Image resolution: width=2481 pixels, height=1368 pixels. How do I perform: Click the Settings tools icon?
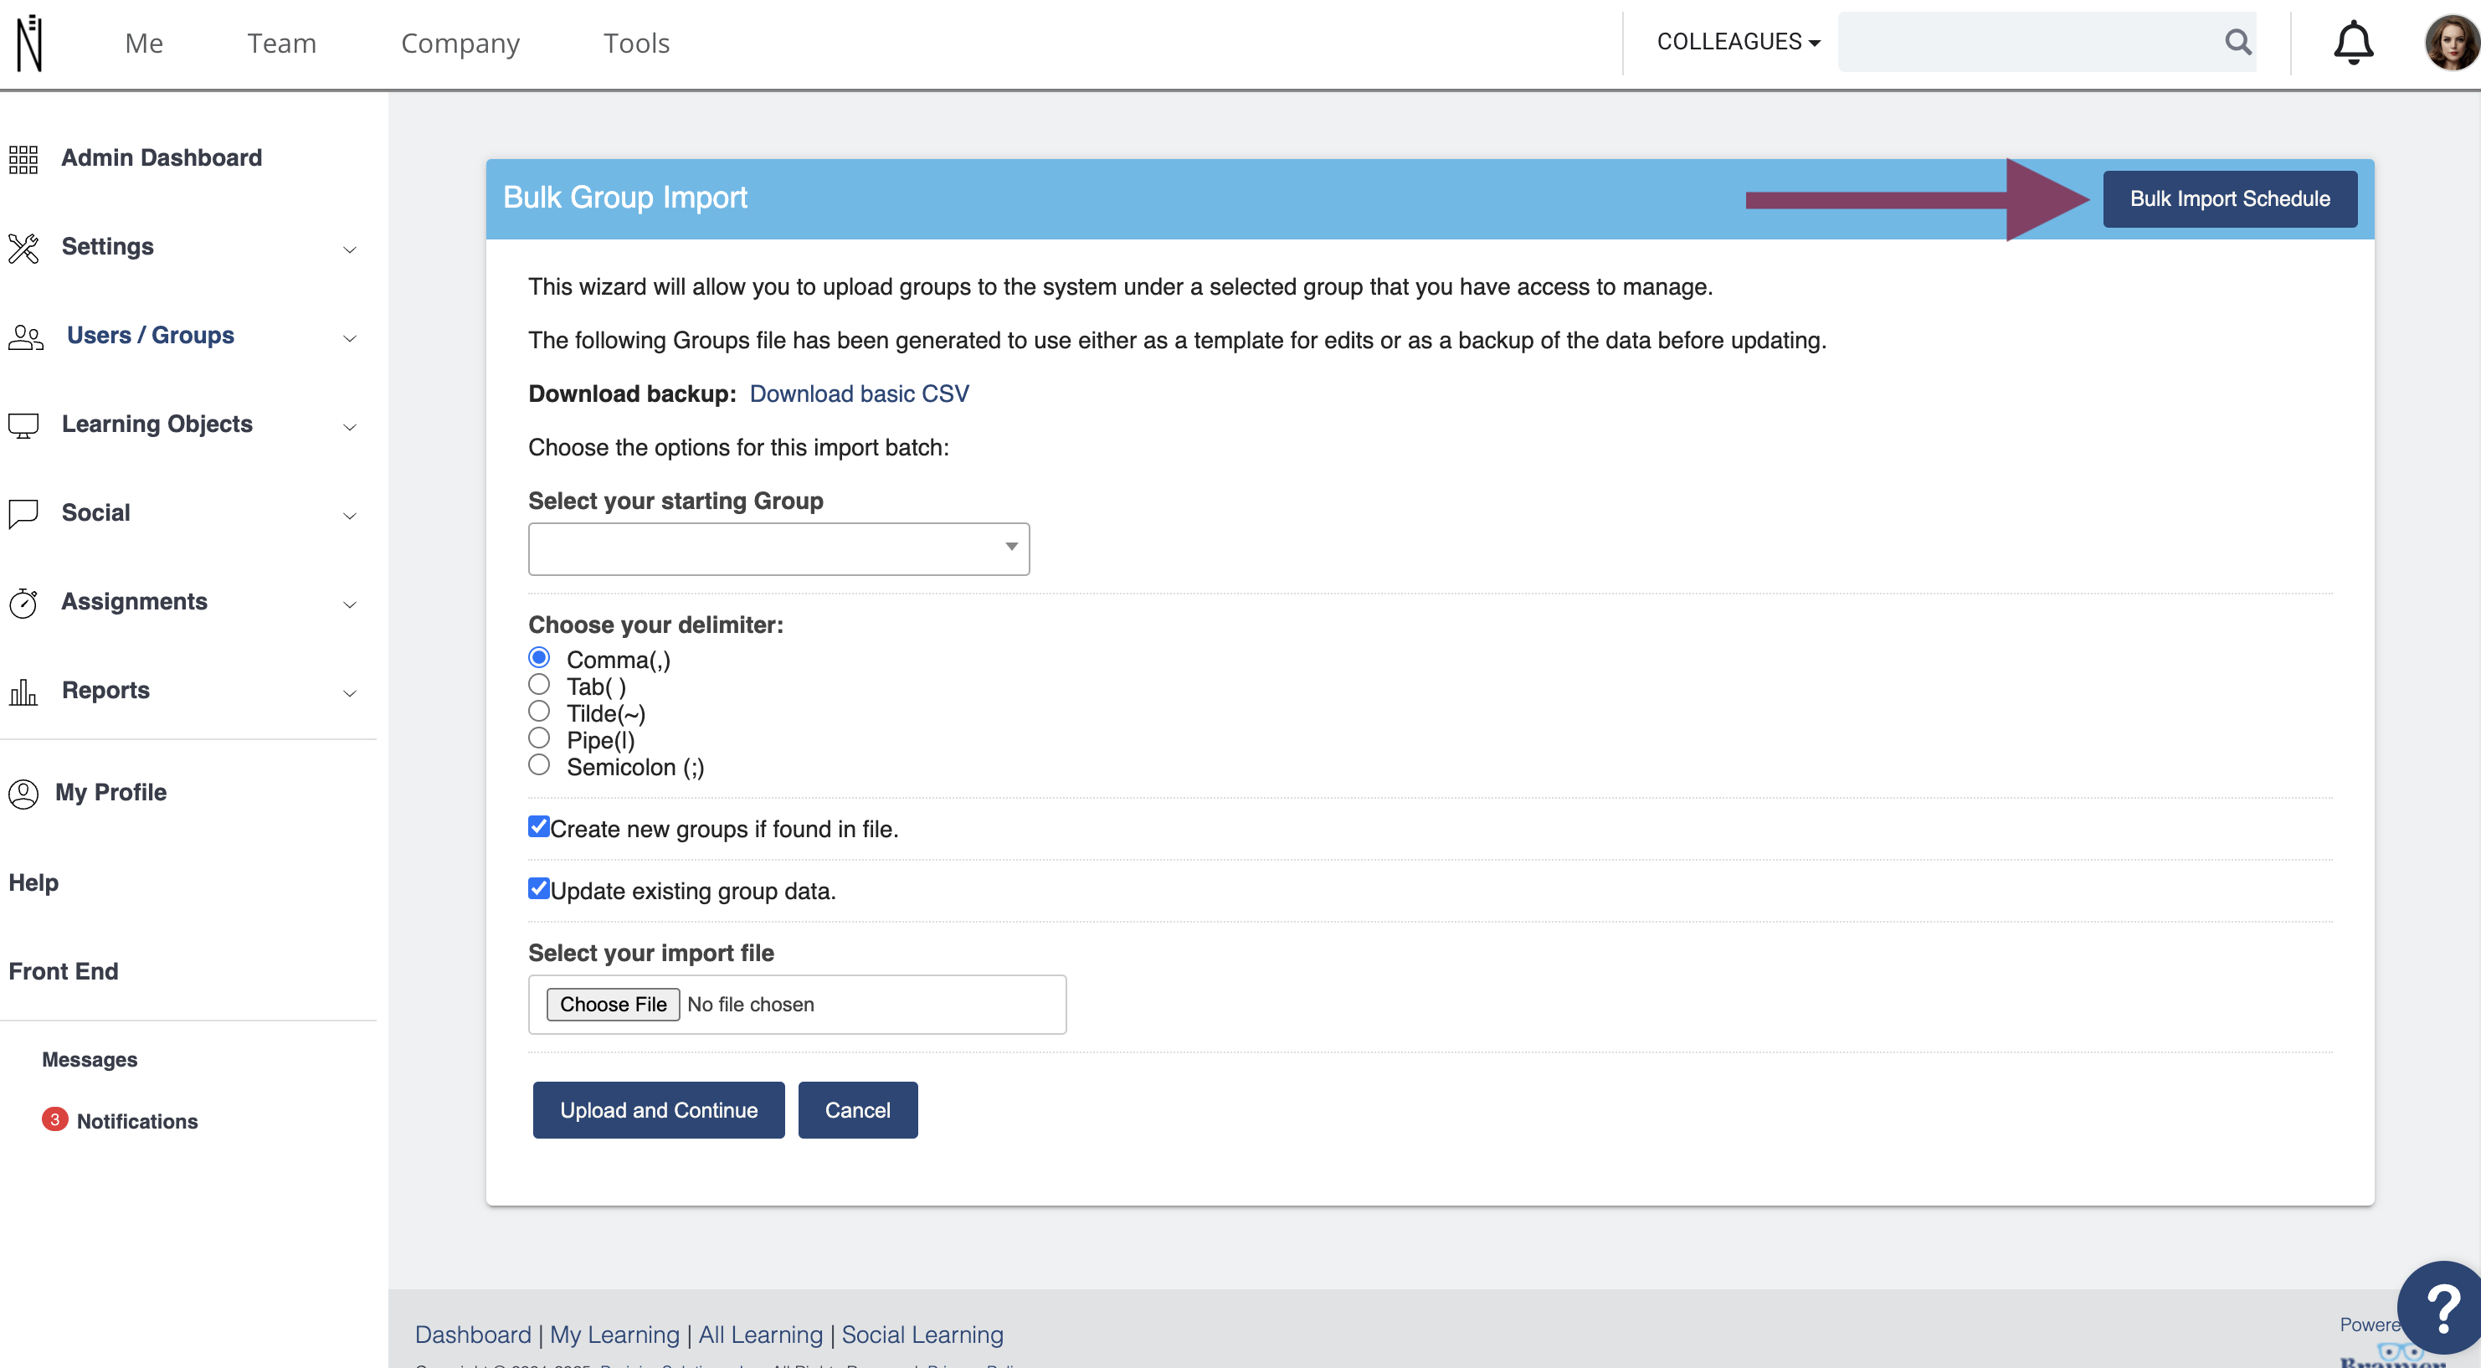[23, 248]
